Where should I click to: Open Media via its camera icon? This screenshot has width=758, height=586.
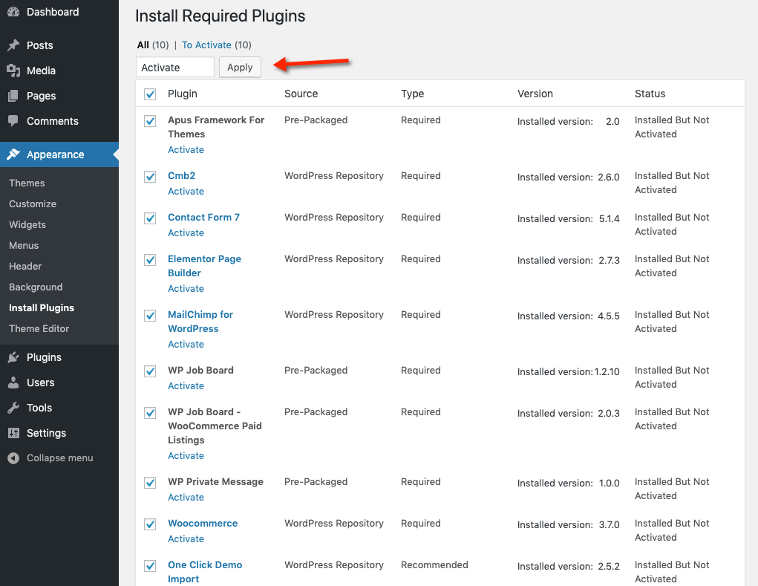pos(13,71)
